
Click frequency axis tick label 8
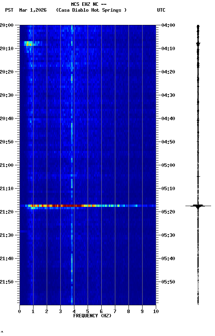coord(129,311)
